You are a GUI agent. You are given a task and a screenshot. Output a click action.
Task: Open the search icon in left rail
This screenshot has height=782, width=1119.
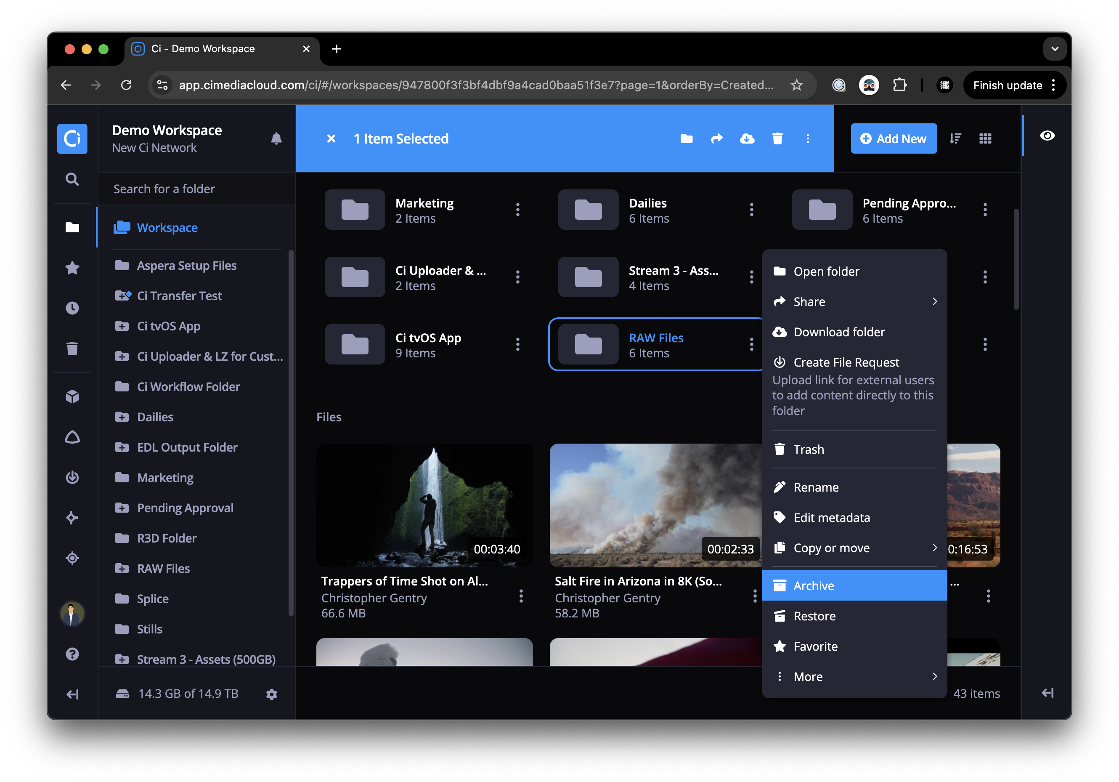(x=72, y=179)
